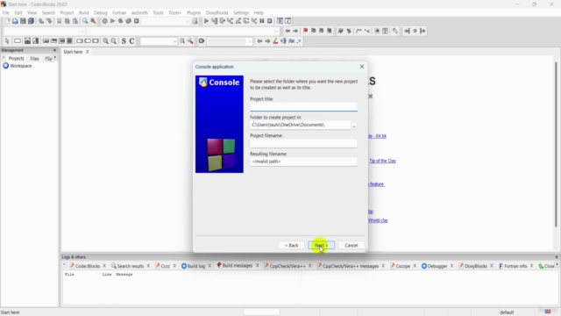Open the Project menu
The image size is (561, 316).
[x=67, y=12]
